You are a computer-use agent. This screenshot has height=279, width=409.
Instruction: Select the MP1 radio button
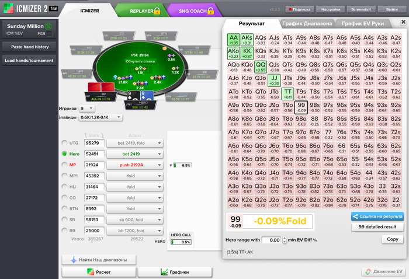coord(64,176)
